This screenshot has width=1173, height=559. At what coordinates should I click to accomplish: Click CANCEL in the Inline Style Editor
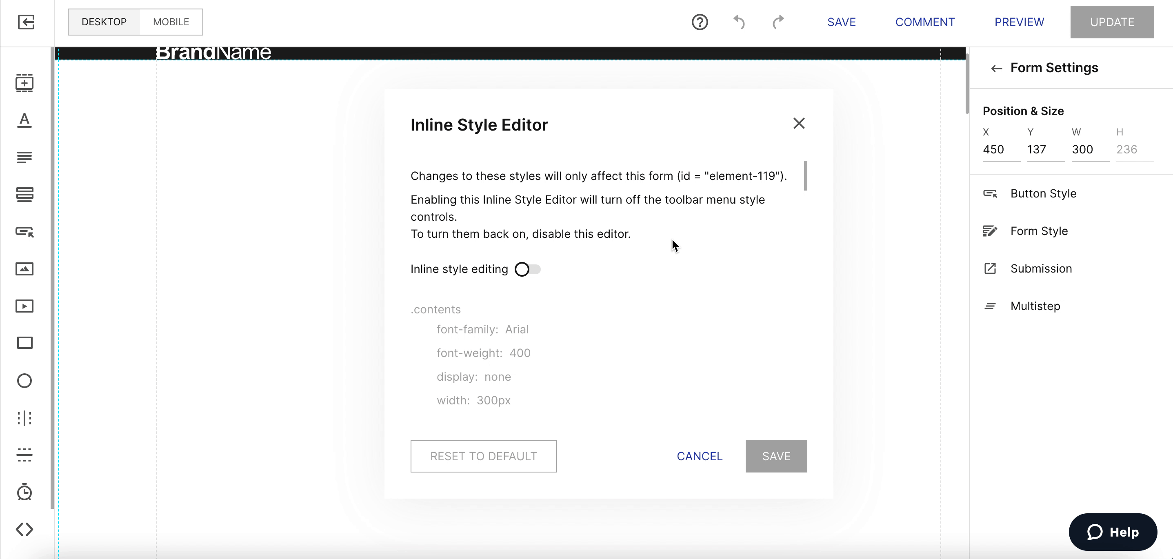pyautogui.click(x=700, y=456)
